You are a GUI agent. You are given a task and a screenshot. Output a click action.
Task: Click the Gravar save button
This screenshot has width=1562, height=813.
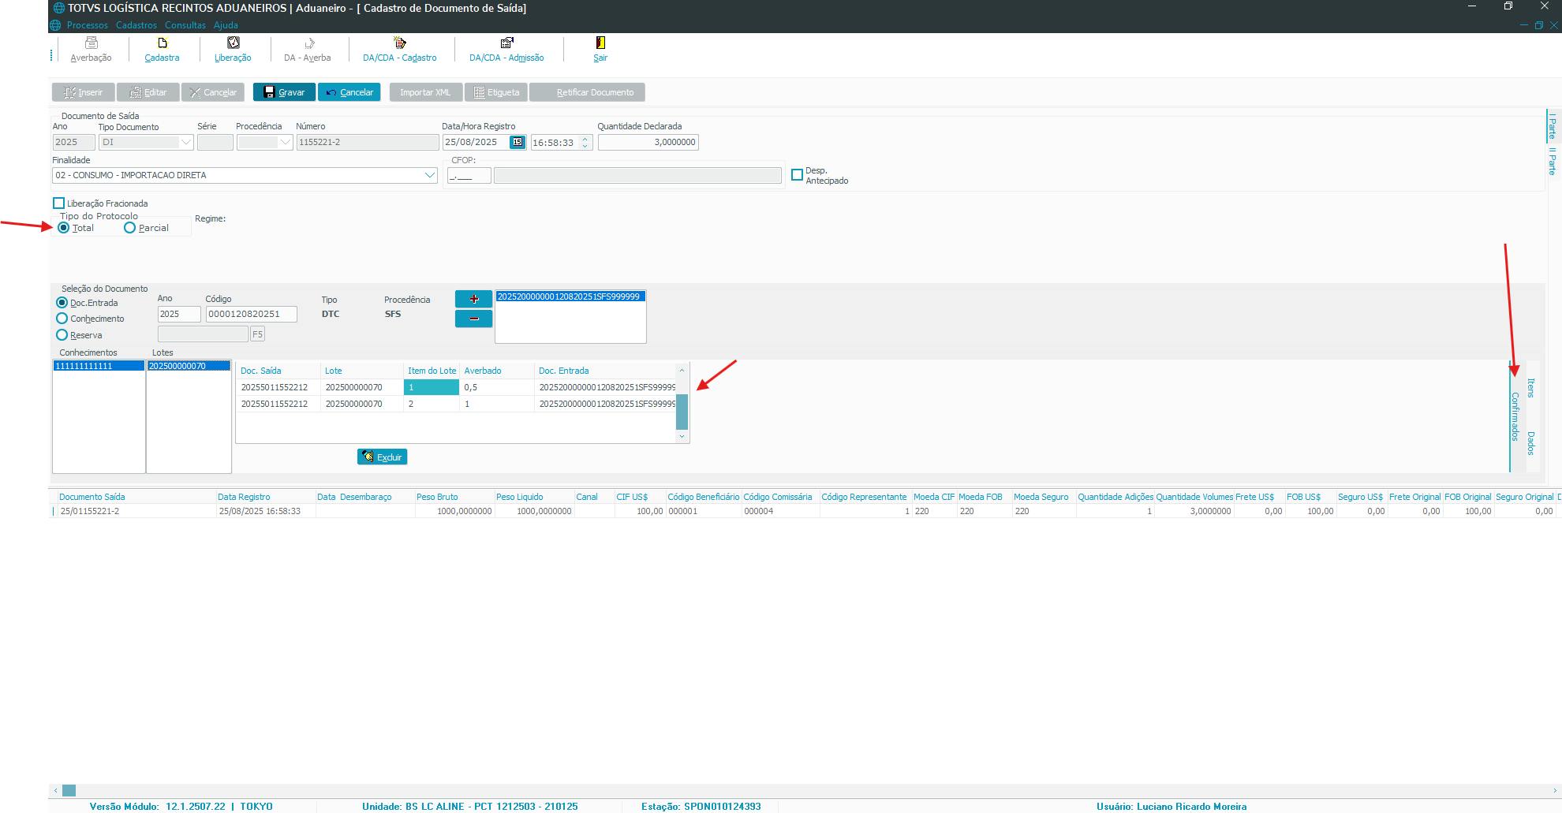point(284,92)
